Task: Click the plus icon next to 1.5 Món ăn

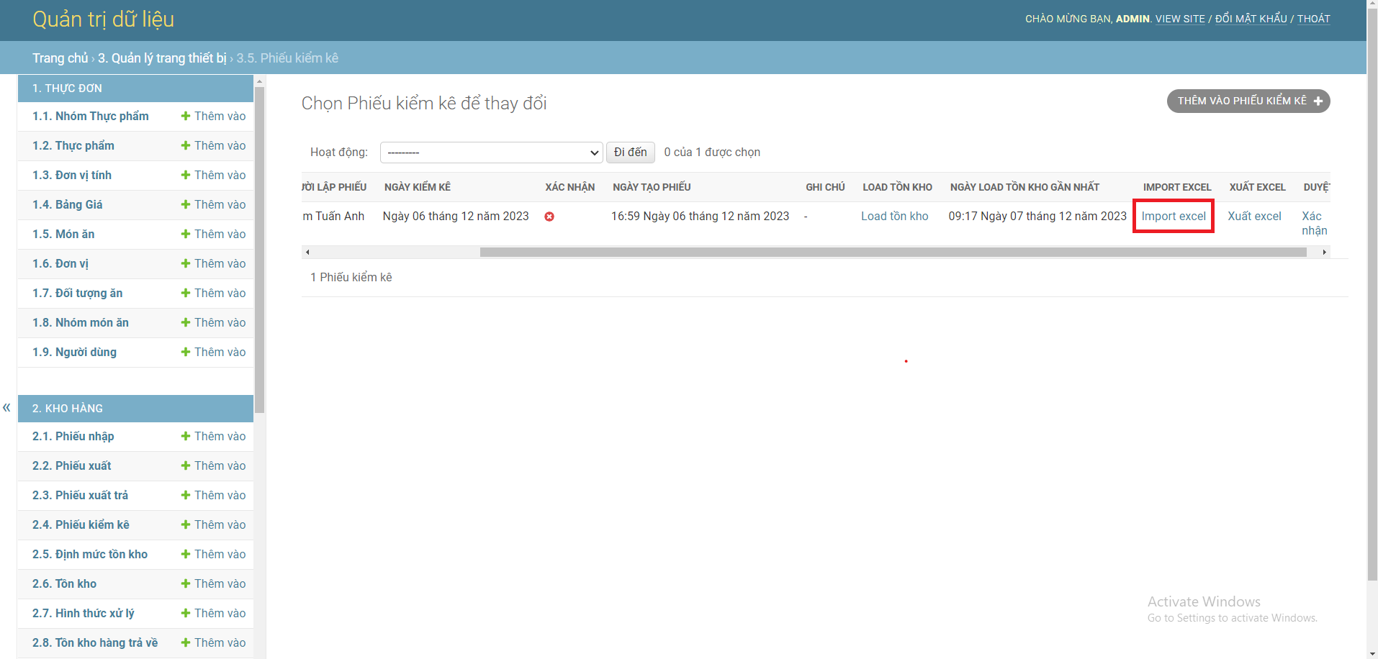Action: pos(184,234)
